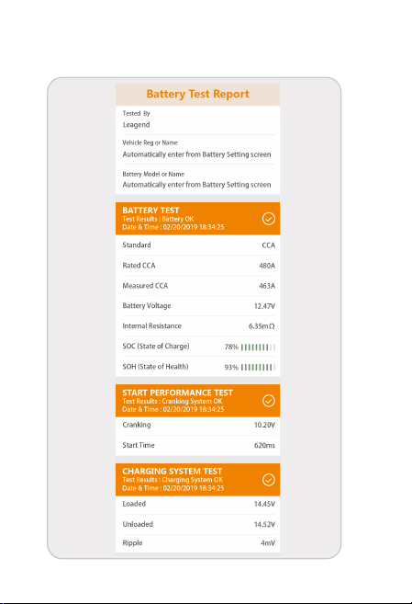Open the BATTERY TEST section header
412x604 pixels.
[197, 219]
